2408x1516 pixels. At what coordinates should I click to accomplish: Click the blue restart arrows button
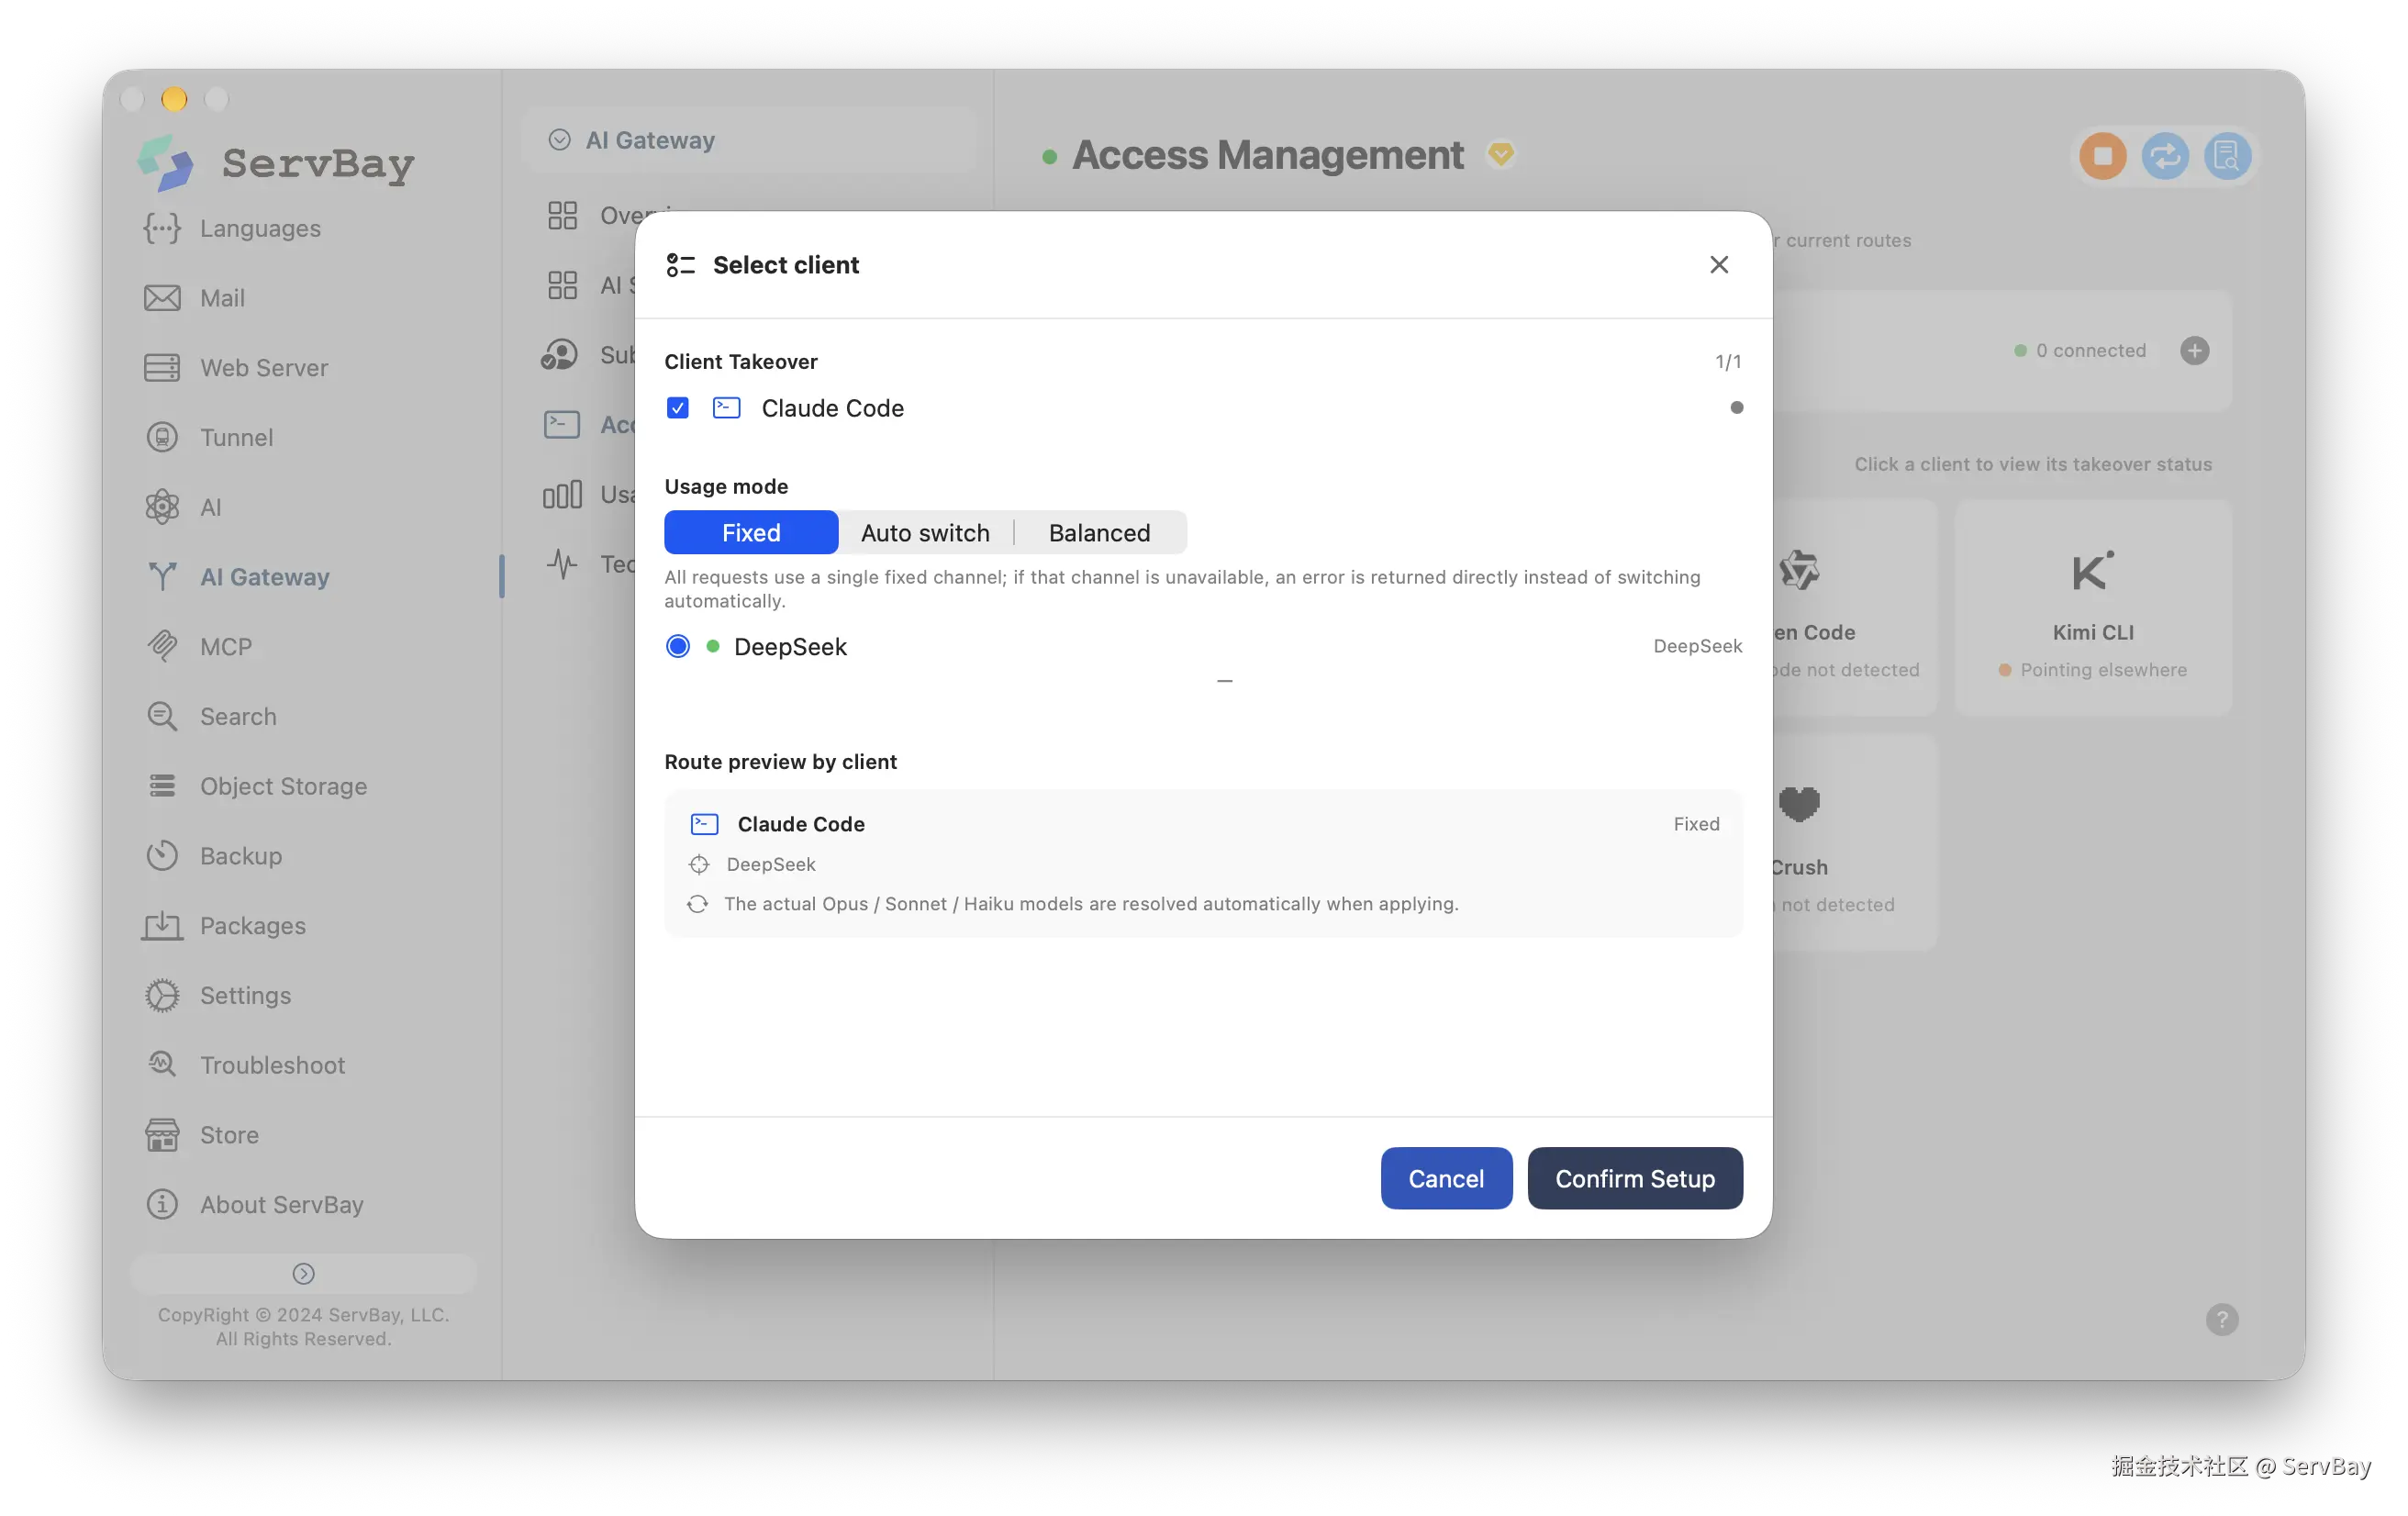(2165, 157)
